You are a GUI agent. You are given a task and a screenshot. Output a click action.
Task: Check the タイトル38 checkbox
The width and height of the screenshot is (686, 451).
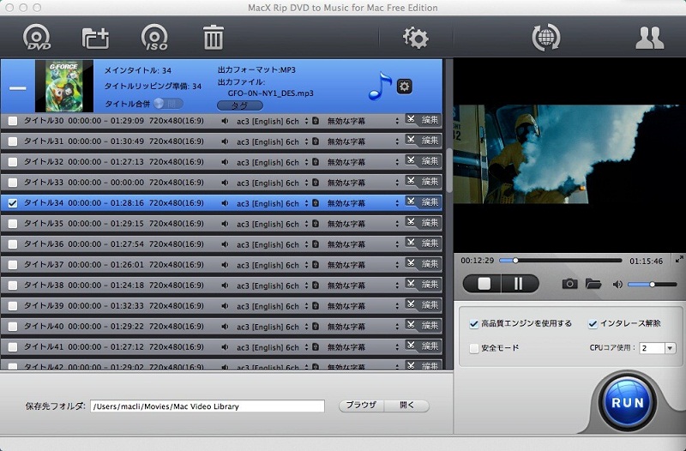coord(13,286)
